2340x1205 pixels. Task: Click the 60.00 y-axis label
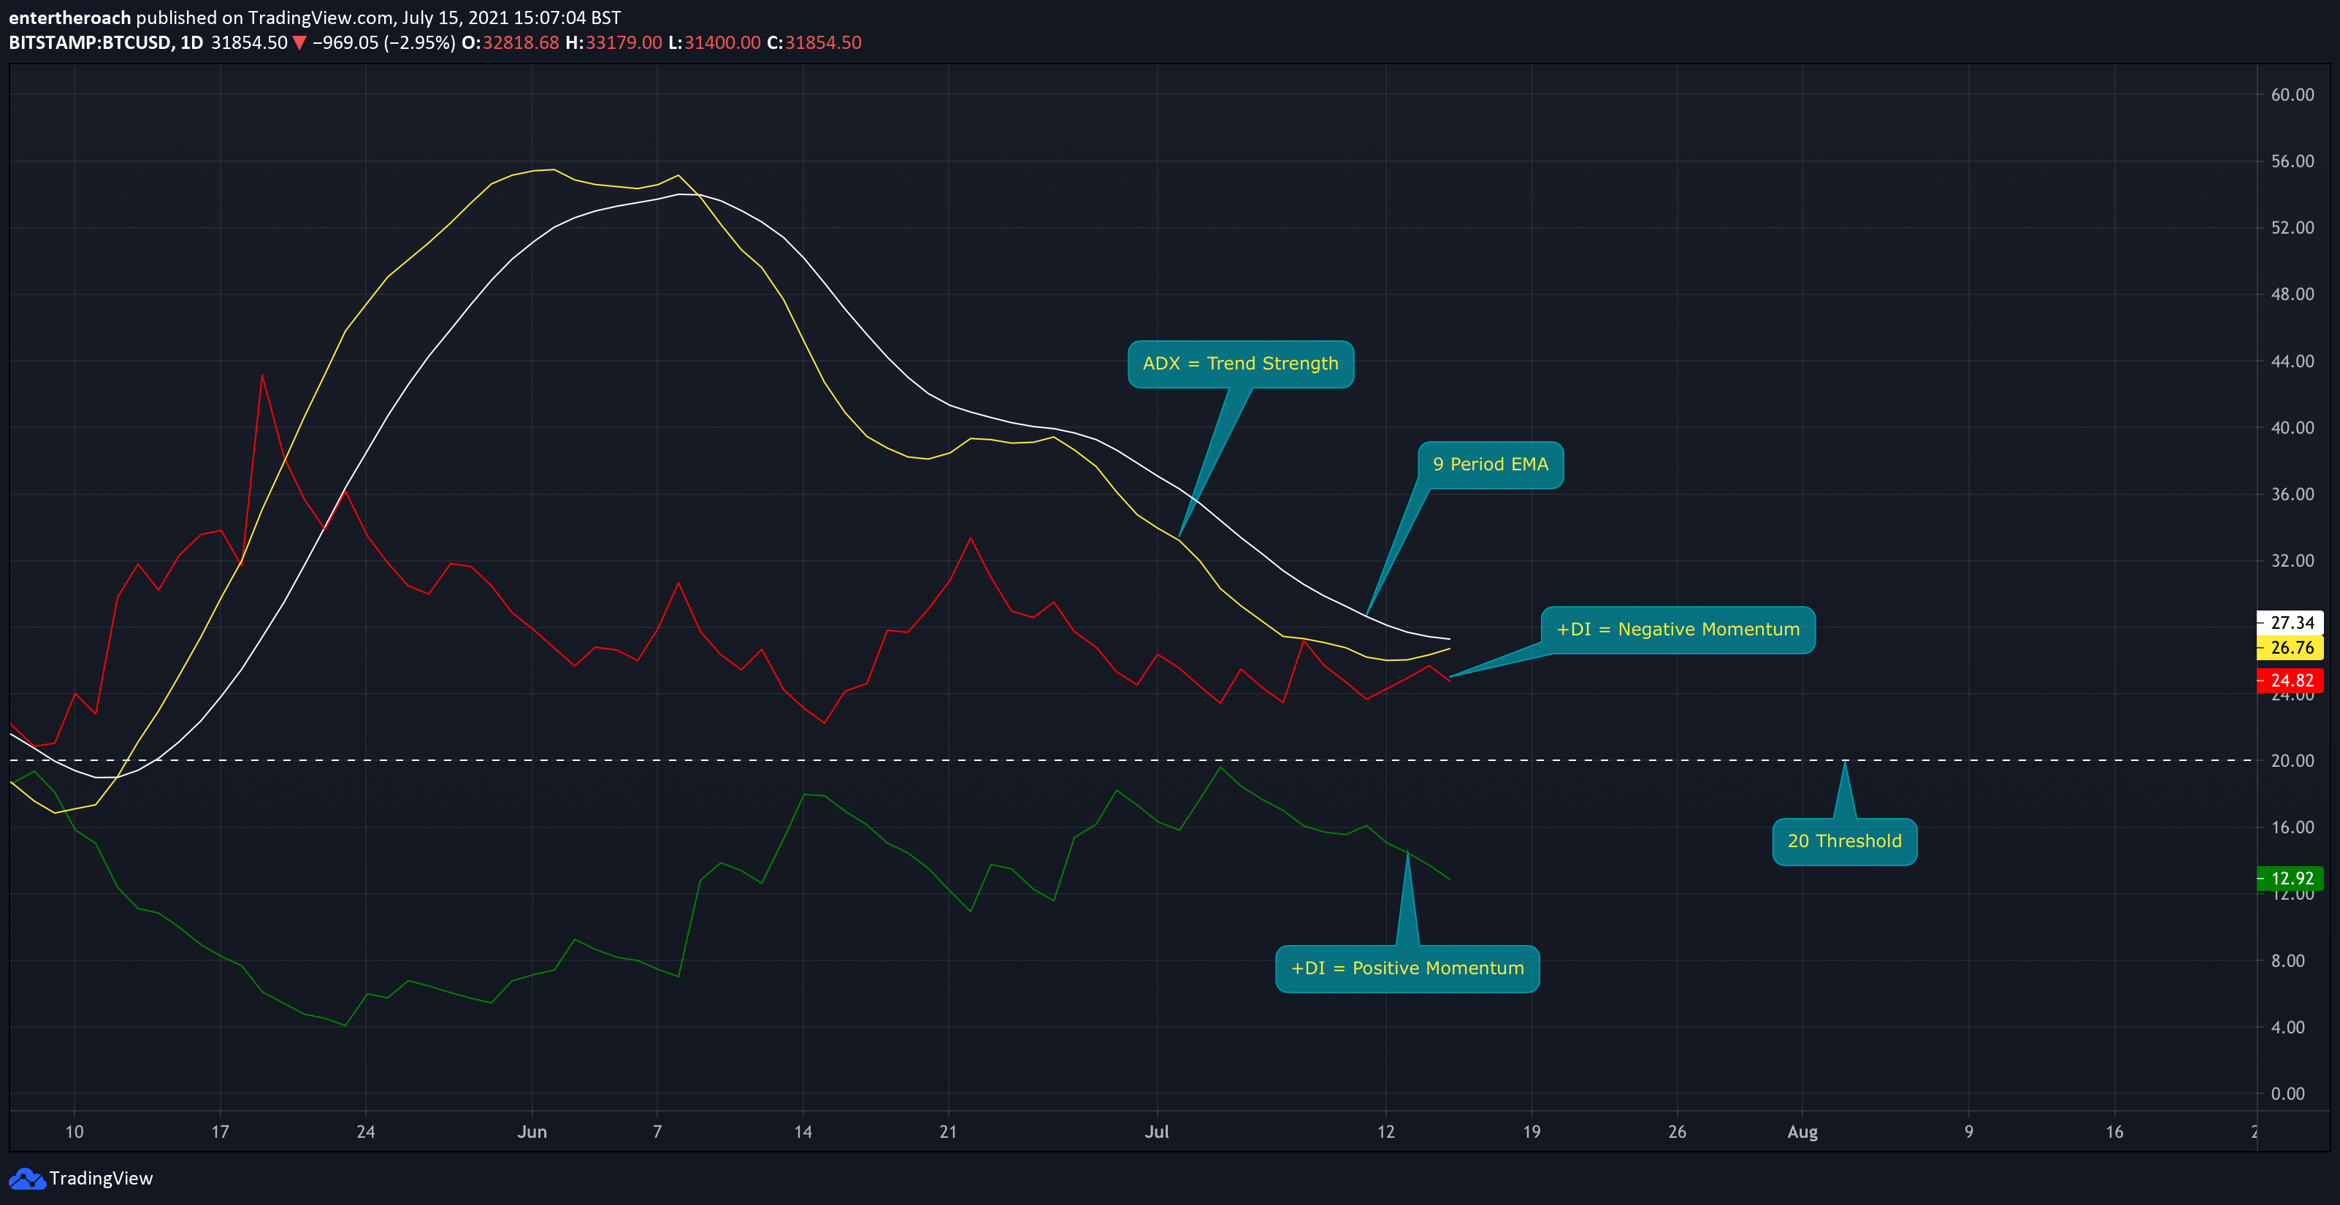2292,94
